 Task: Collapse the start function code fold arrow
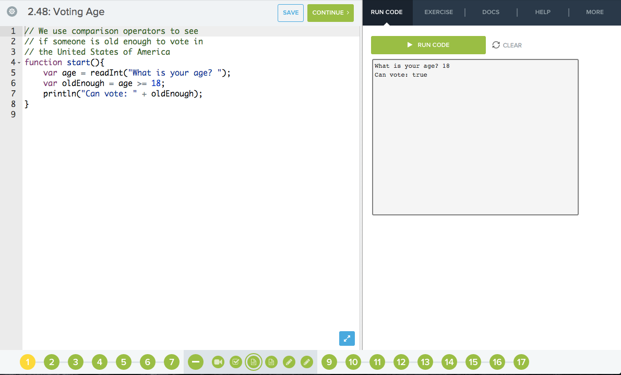click(19, 62)
